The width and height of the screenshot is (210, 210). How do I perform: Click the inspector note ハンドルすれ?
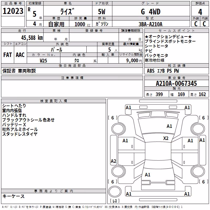pyautogui.click(x=14, y=115)
